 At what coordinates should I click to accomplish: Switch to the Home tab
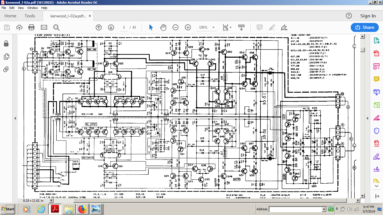click(x=10, y=16)
